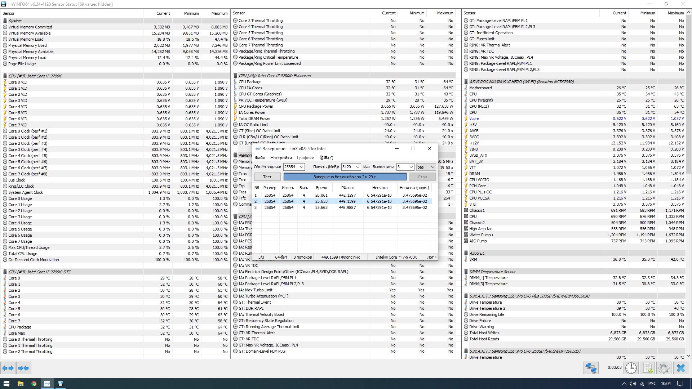The width and height of the screenshot is (692, 389).
Task: Expand the memory MiB dropdown
Action: pyautogui.click(x=358, y=167)
